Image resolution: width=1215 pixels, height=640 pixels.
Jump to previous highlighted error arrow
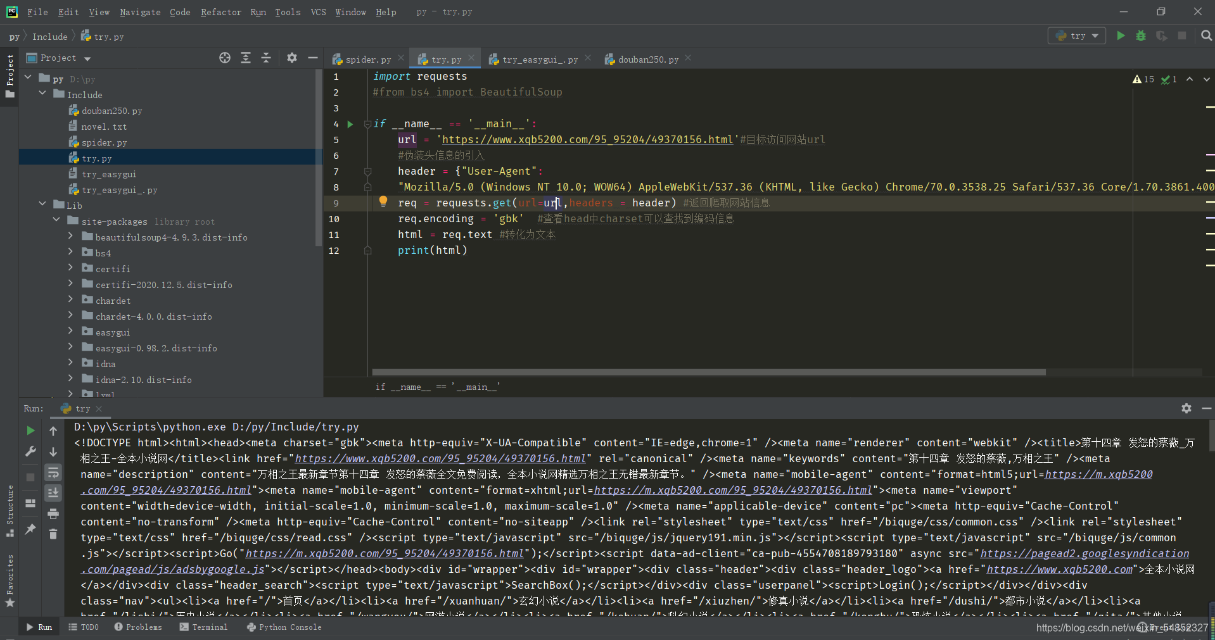[x=1190, y=79]
